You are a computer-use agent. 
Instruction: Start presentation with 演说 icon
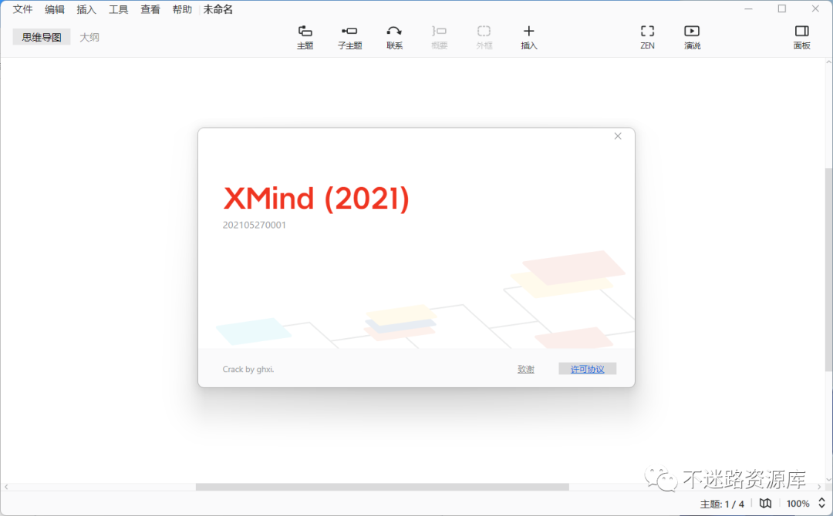(x=692, y=37)
